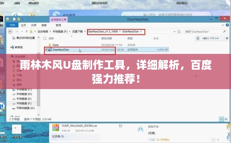Click the search magnifier icon

tap(225, 31)
